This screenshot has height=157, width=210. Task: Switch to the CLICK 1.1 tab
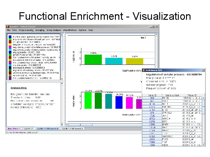pyautogui.click(x=29, y=129)
